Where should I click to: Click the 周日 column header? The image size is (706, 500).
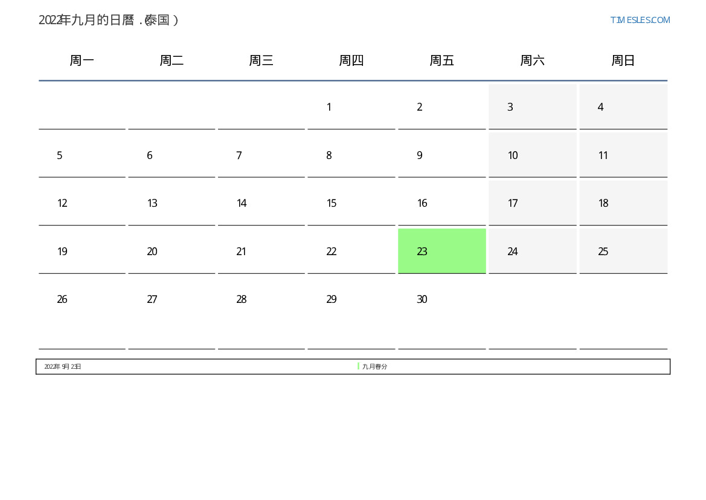[623, 60]
